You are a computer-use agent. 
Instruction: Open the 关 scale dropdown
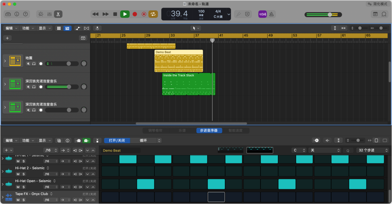point(325,150)
